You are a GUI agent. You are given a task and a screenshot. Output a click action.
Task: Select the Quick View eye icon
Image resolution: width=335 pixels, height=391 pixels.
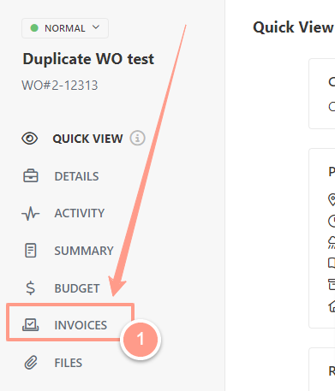[x=30, y=139]
